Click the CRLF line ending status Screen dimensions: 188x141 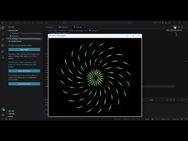click(139, 119)
